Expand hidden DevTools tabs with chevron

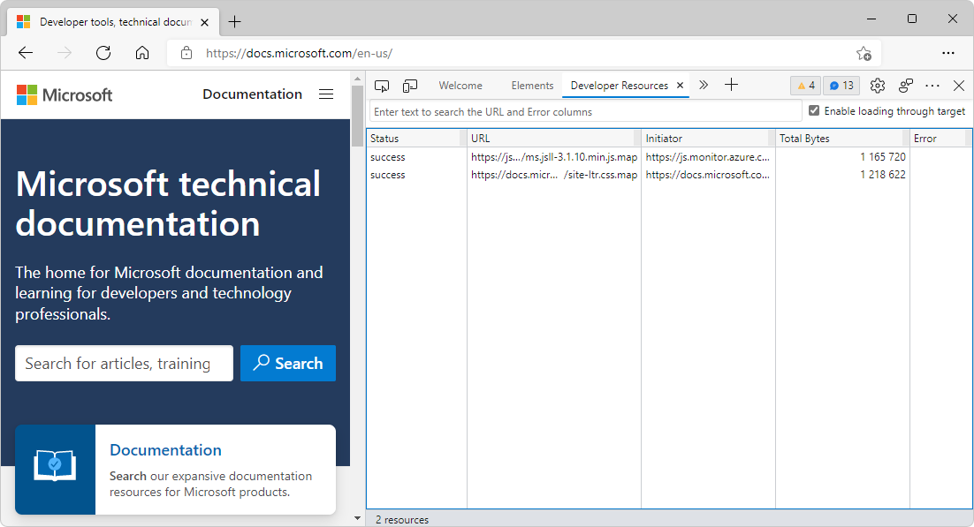703,85
